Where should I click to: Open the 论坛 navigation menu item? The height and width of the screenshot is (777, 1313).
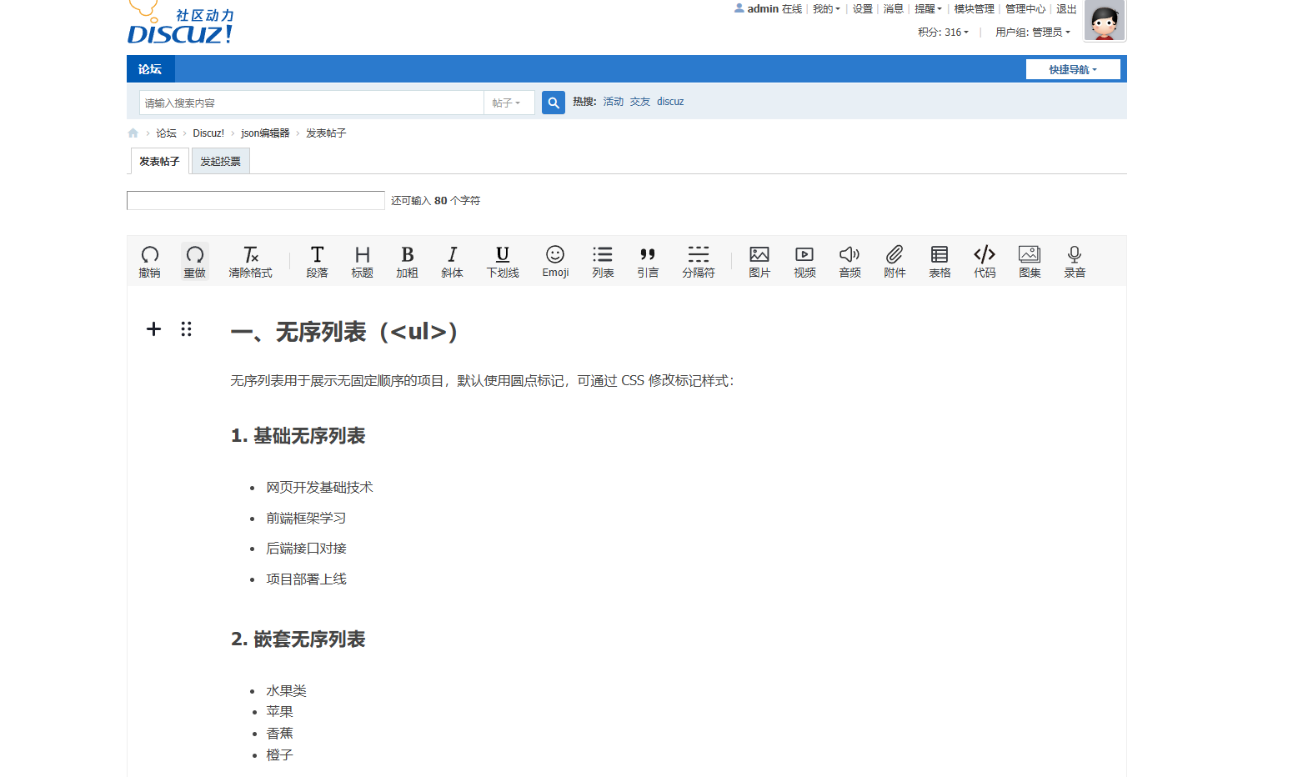pyautogui.click(x=150, y=69)
